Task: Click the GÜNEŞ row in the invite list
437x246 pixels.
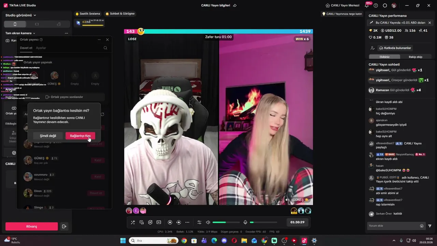Action: 64,160
